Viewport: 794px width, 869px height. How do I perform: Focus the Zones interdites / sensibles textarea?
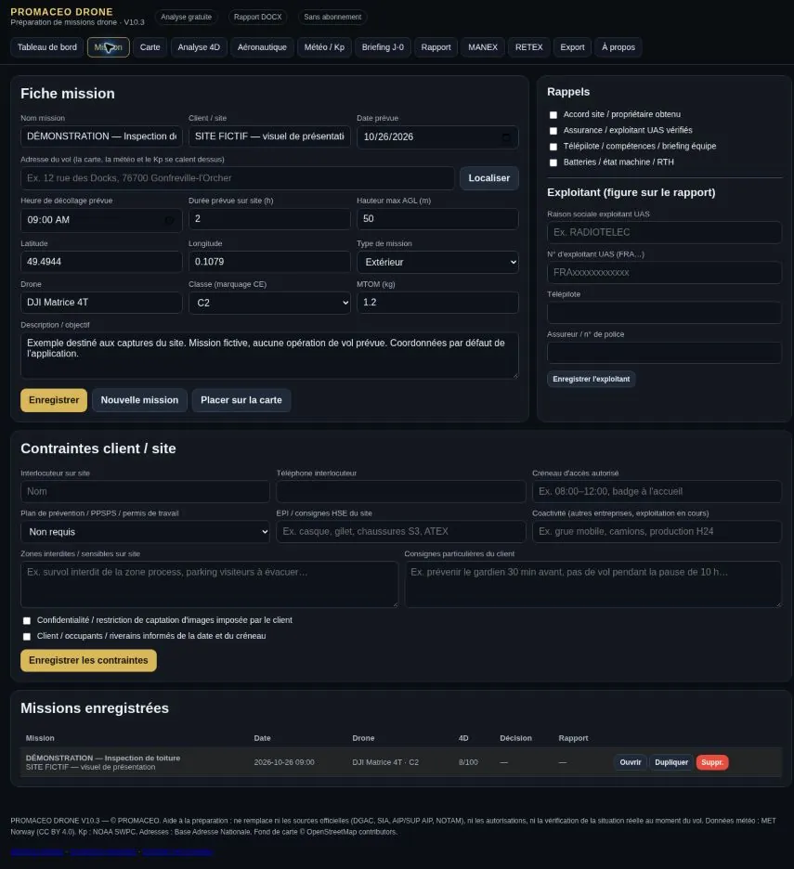tap(210, 584)
